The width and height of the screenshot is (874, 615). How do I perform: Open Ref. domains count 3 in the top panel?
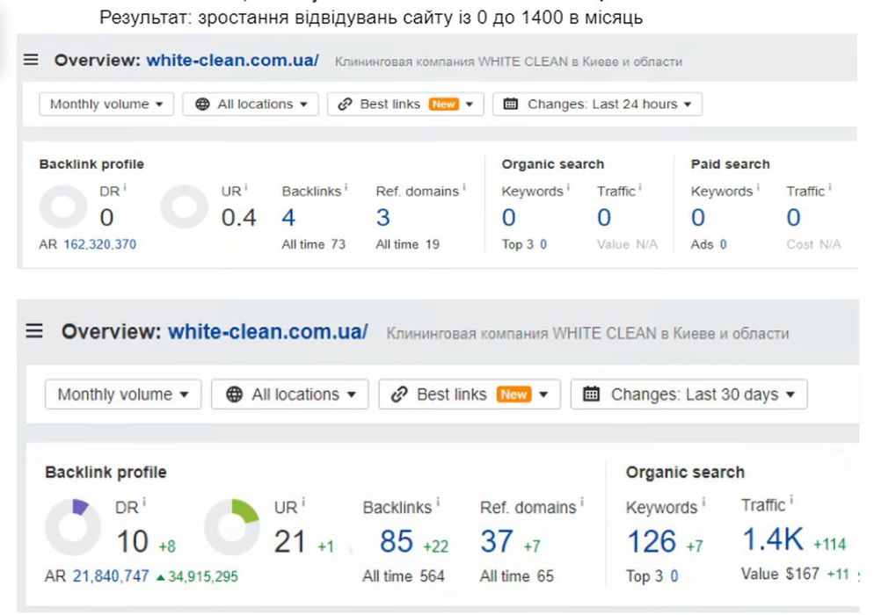[x=382, y=218]
